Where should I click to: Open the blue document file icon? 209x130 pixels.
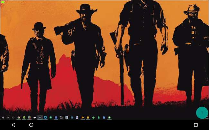104,118
